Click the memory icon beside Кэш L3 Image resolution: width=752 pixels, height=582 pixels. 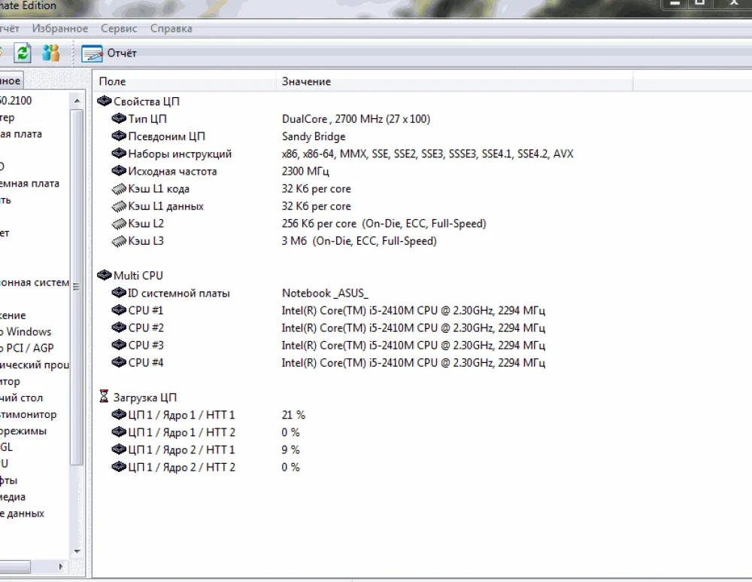(x=119, y=241)
